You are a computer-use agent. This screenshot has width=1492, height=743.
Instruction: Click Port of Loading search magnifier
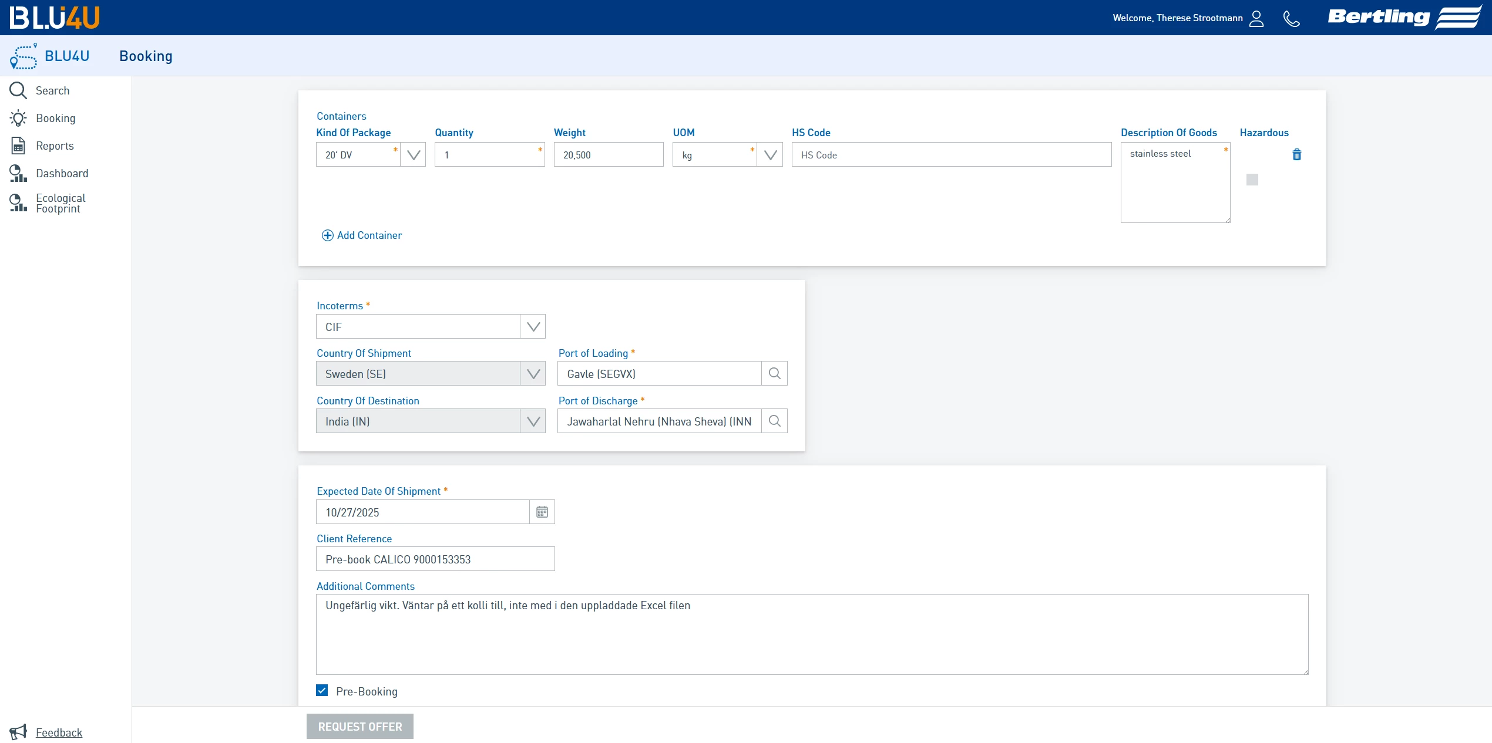click(x=774, y=373)
